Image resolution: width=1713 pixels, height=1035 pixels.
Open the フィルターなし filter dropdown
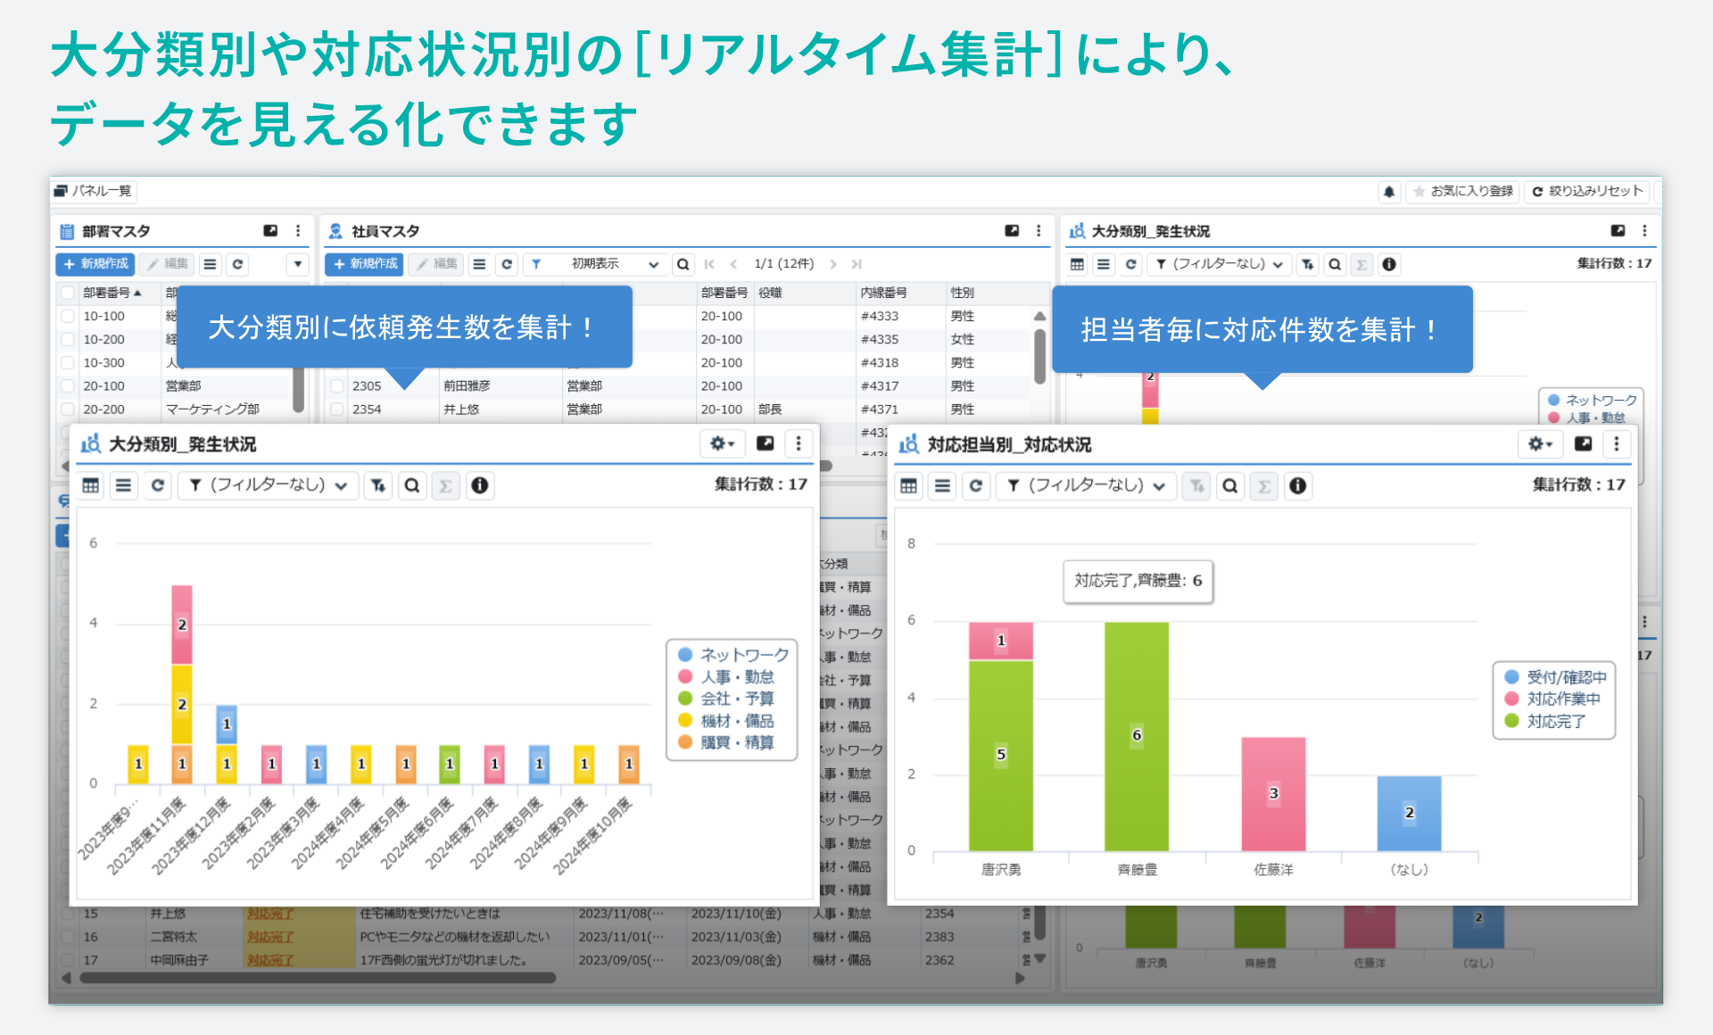coord(268,485)
